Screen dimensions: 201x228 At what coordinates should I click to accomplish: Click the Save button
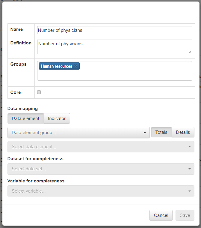coord(185,215)
